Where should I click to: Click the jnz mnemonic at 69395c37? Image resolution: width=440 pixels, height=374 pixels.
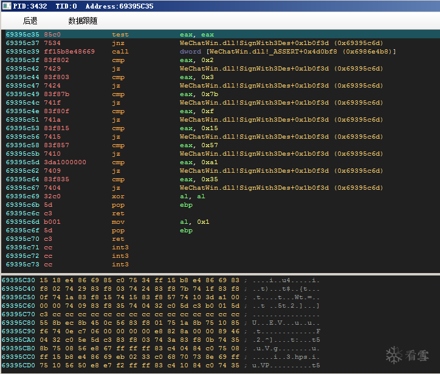tap(118, 43)
